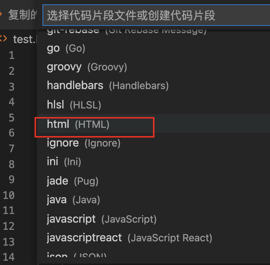The height and width of the screenshot is (265, 270).
Task: Select the go (Go) snippet entry
Action: coord(154,48)
